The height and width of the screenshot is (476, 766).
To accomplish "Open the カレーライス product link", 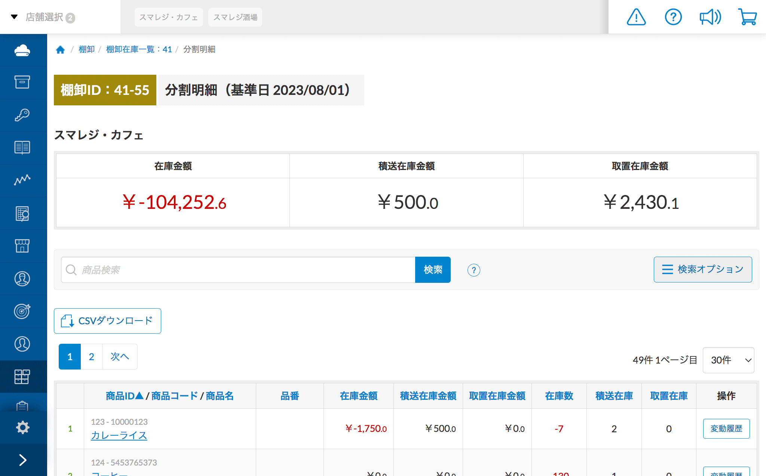I will pos(119,435).
